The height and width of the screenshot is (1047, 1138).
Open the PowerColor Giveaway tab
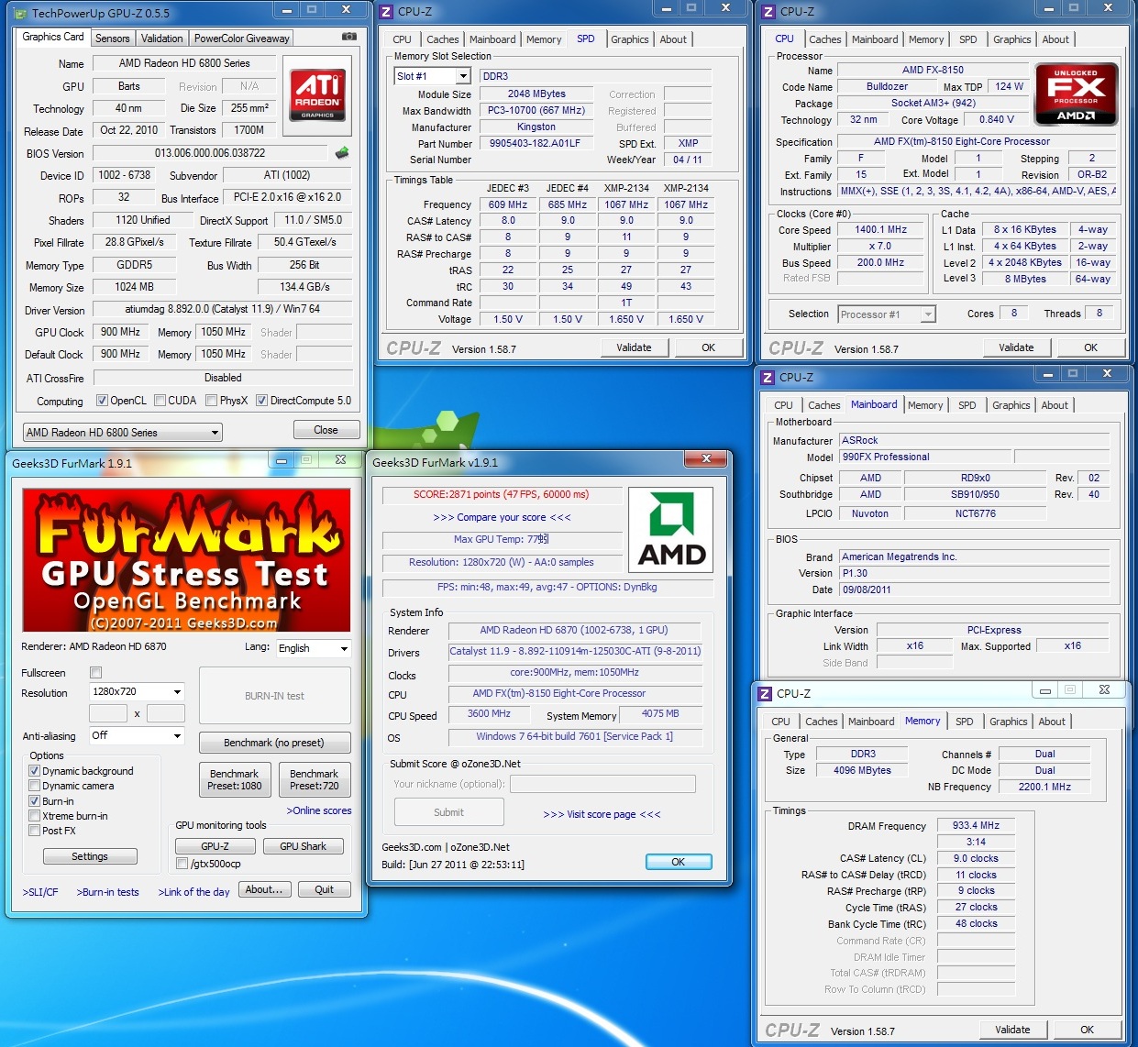pos(241,39)
